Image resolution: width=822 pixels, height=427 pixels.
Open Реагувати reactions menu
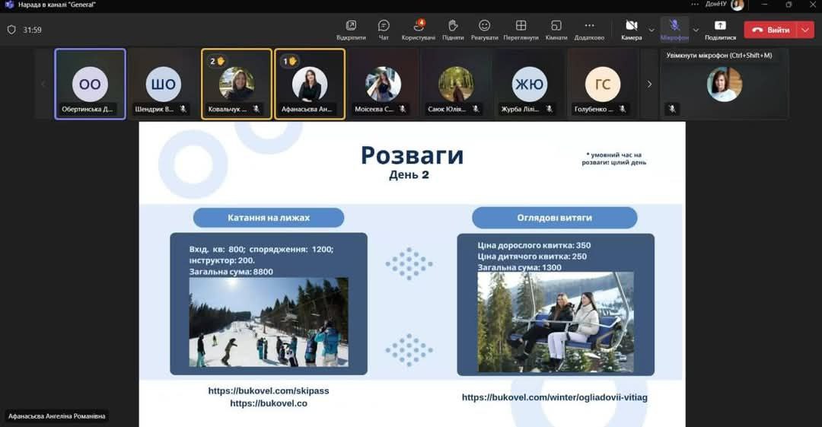point(484,30)
